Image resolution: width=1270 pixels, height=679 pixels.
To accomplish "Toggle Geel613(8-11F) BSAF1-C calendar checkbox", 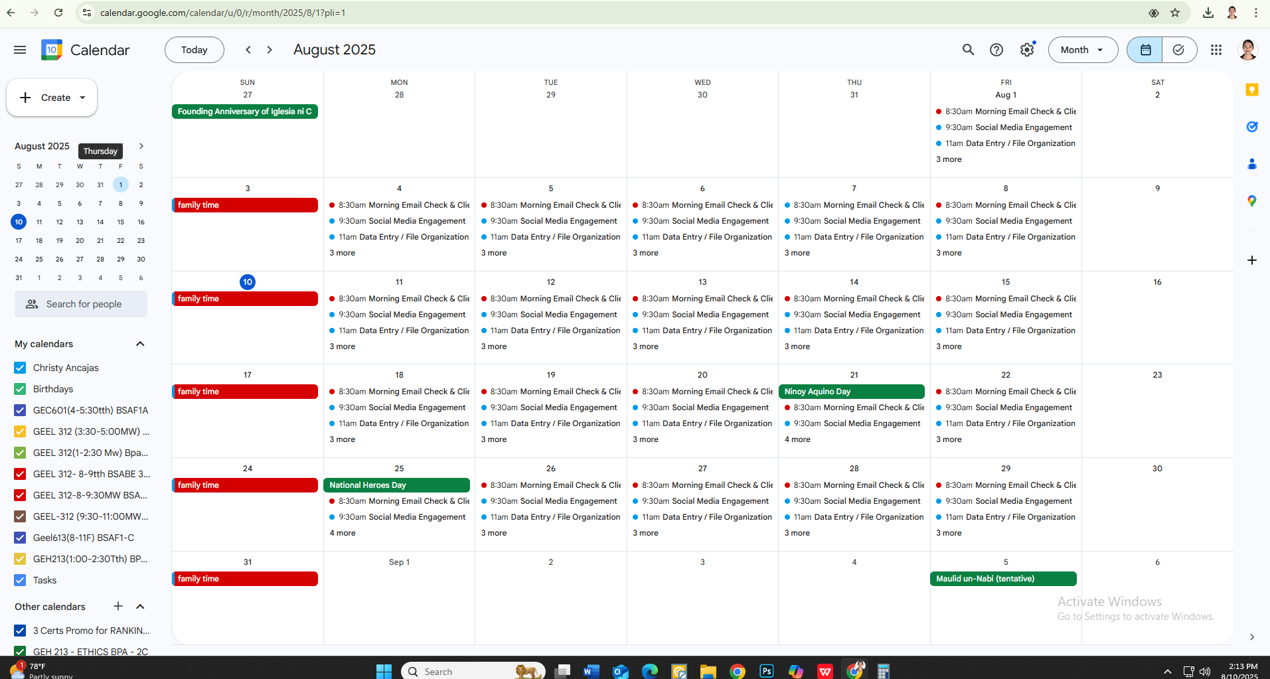I will tap(20, 538).
